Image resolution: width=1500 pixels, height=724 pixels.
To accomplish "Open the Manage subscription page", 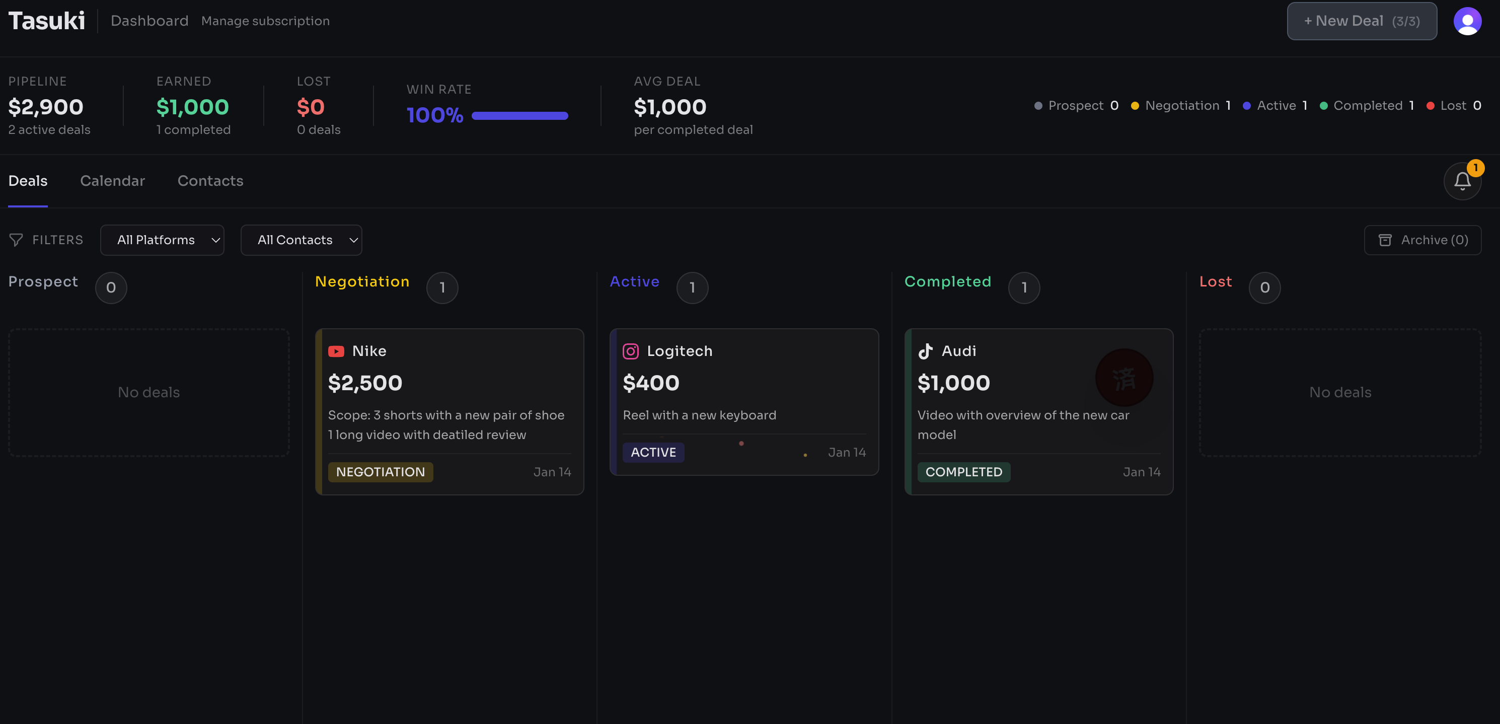I will [266, 21].
